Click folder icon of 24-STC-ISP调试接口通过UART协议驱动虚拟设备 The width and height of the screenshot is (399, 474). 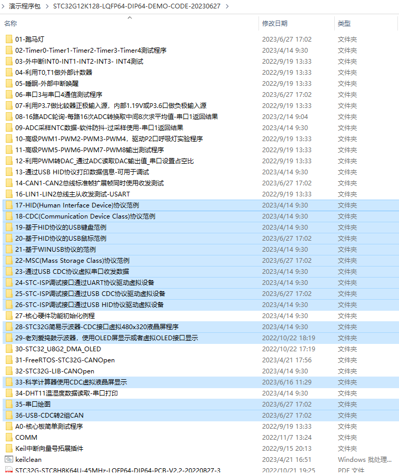(9, 283)
